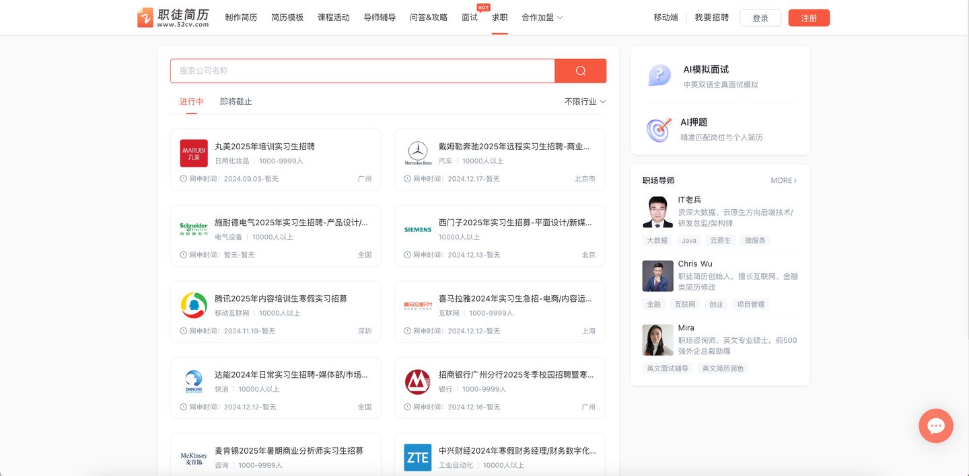Click the 招商银行 company logo
The image size is (969, 476).
click(418, 381)
